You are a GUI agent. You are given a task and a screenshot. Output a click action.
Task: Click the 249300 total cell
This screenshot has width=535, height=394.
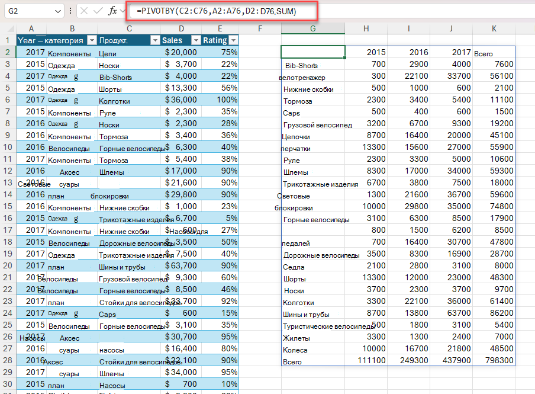pos(409,360)
